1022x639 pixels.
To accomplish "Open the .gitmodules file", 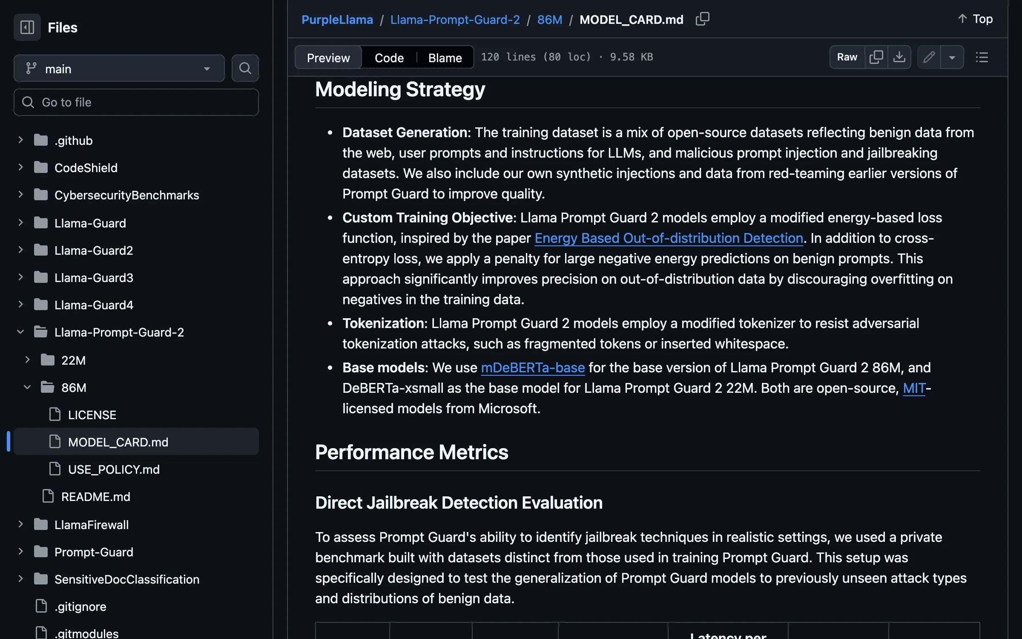I will [x=86, y=633].
